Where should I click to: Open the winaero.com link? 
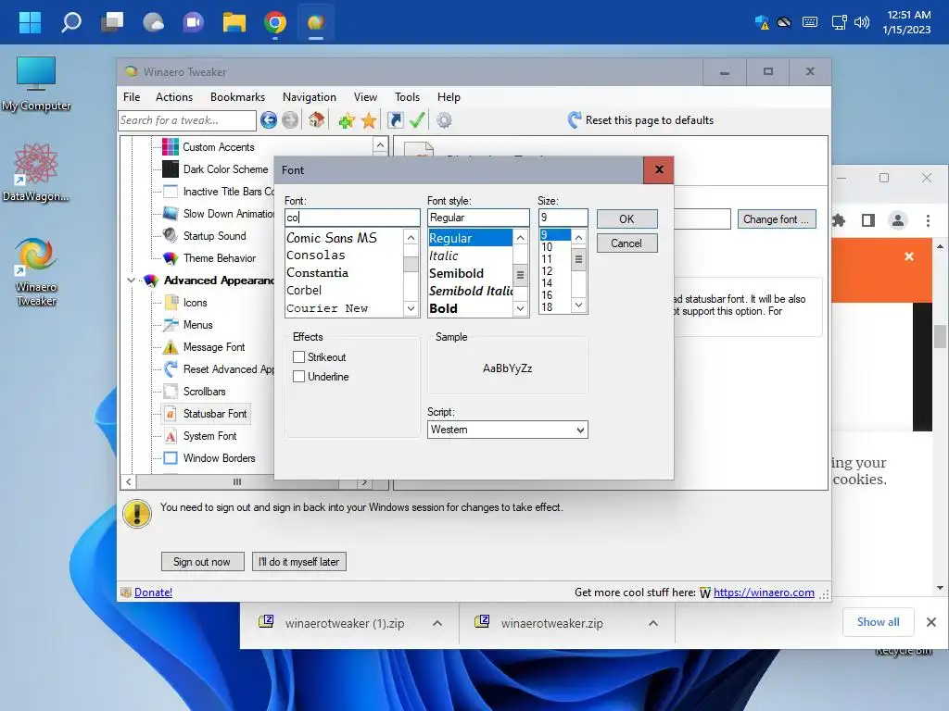[764, 592]
